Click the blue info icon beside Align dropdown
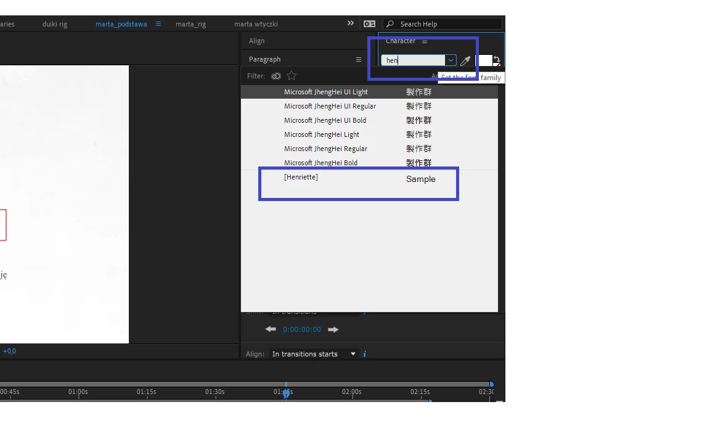The width and height of the screenshot is (710, 444). [365, 354]
